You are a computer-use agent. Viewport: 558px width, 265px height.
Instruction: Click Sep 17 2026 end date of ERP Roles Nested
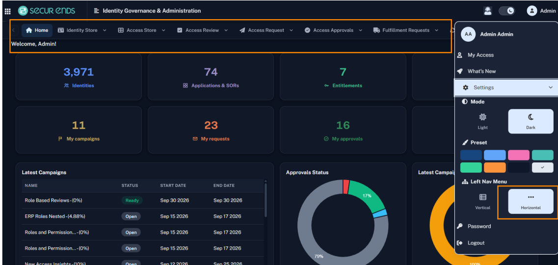click(227, 216)
